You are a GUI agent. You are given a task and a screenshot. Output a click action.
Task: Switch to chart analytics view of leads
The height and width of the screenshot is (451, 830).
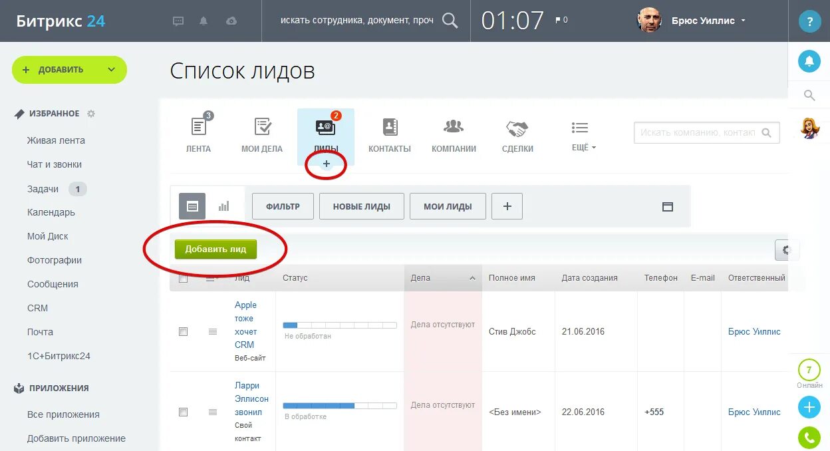pyautogui.click(x=223, y=206)
